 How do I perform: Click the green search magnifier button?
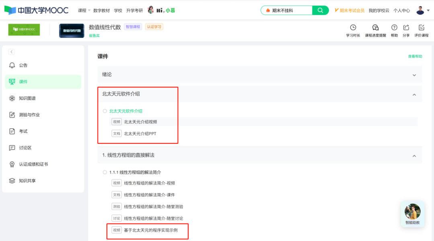(320, 10)
